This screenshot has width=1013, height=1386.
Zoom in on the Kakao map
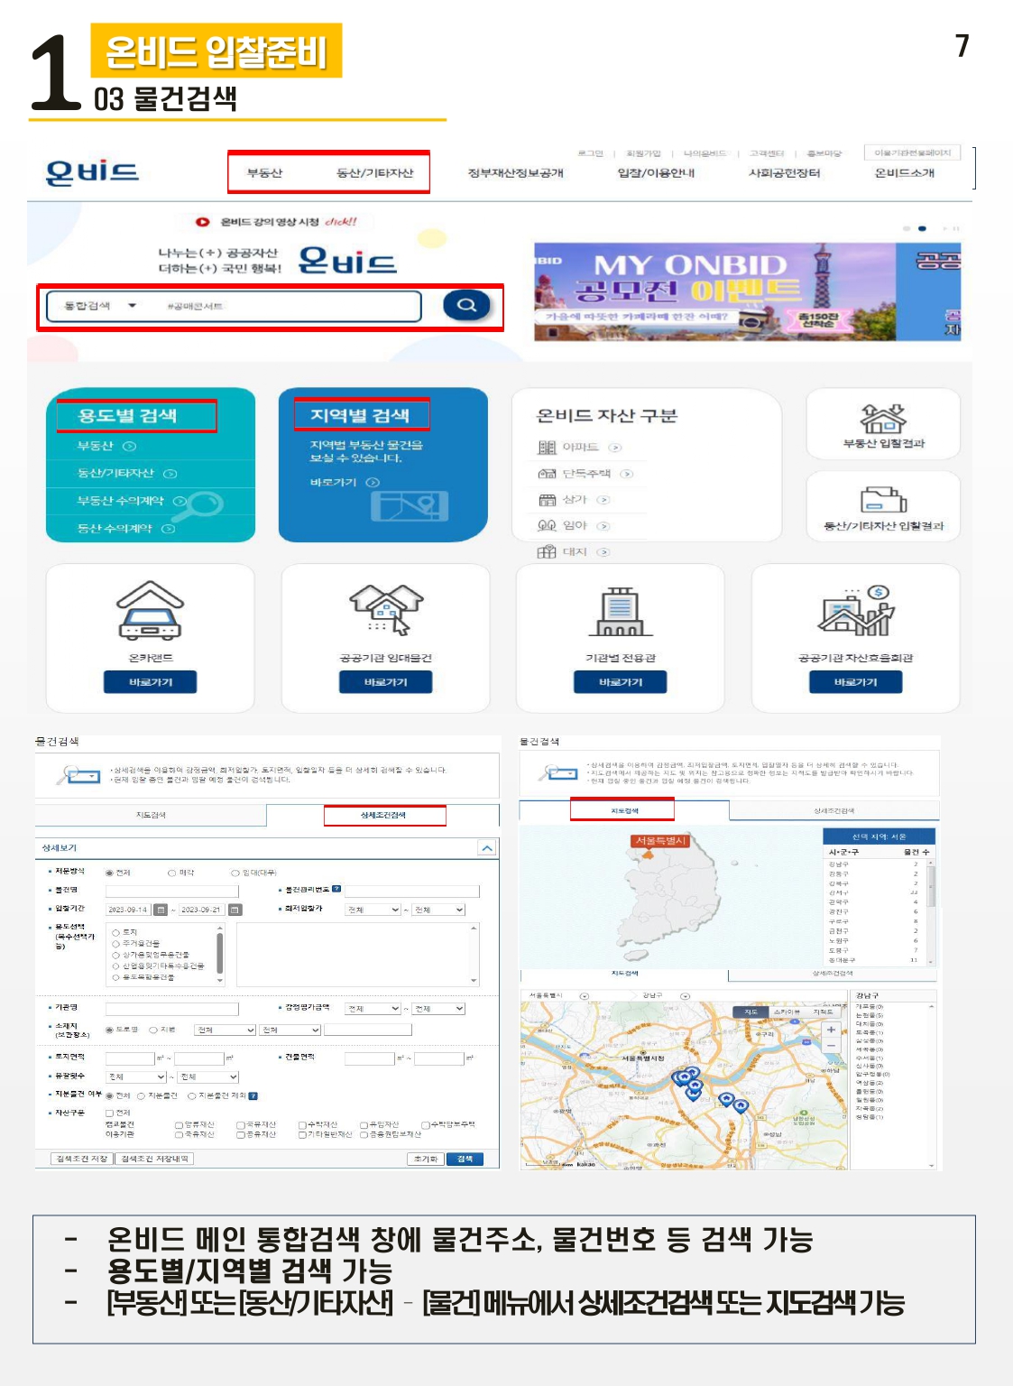[831, 1030]
